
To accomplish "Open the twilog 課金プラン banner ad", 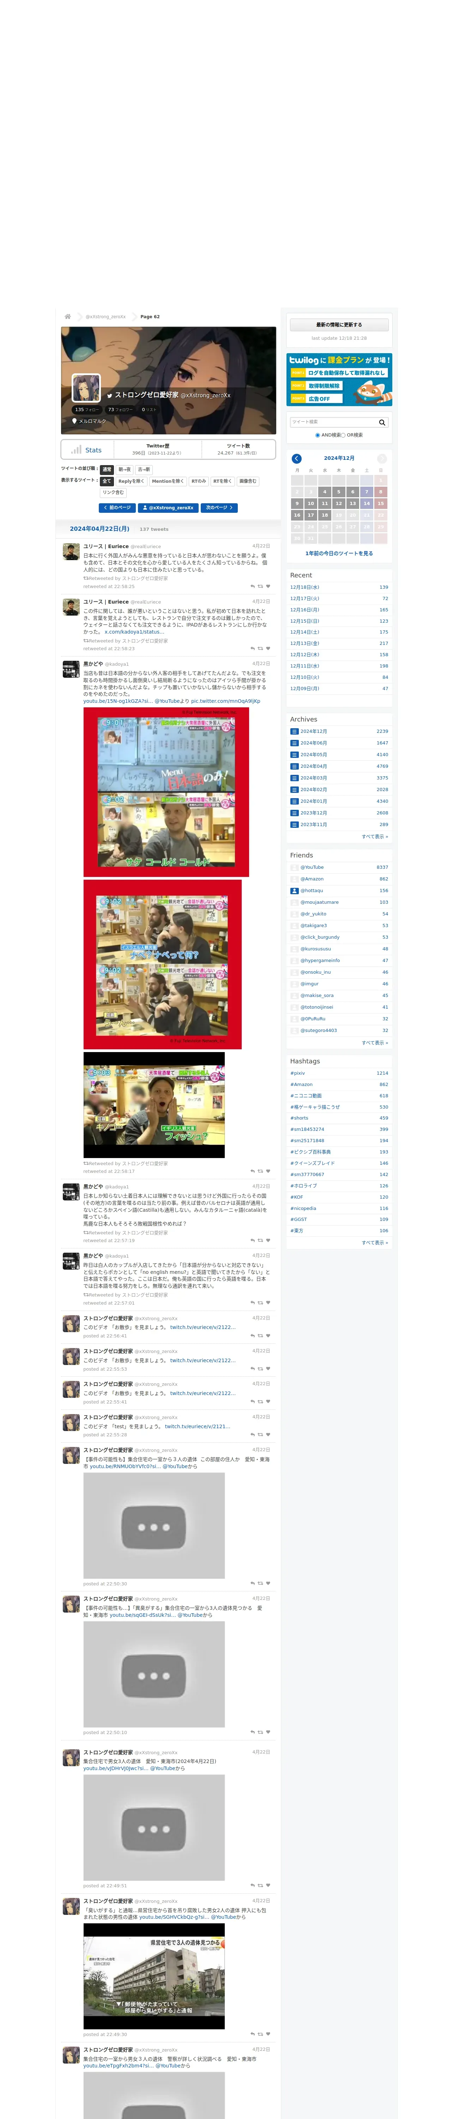I will pyautogui.click(x=339, y=379).
